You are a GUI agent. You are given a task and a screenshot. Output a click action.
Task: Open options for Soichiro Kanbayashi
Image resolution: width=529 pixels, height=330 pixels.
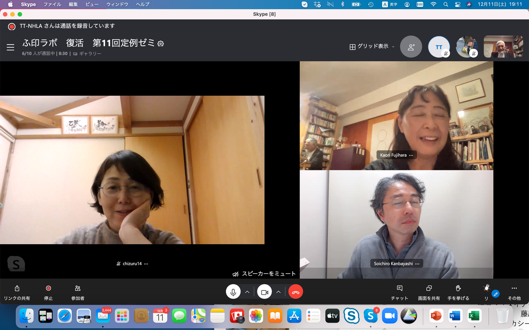[417, 264]
